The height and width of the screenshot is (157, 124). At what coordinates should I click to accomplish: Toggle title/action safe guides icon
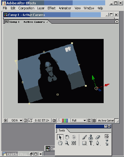tap(25, 121)
